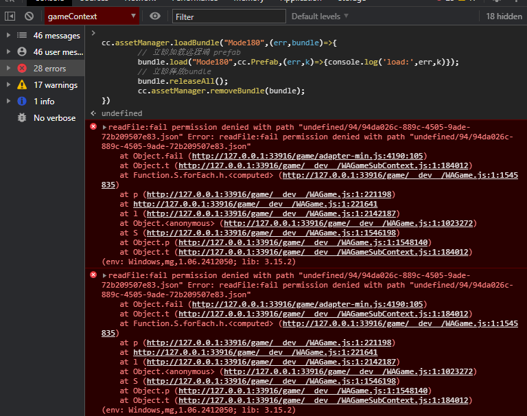Clear the console with the ban icon
The height and width of the screenshot is (416, 527).
(x=30, y=16)
